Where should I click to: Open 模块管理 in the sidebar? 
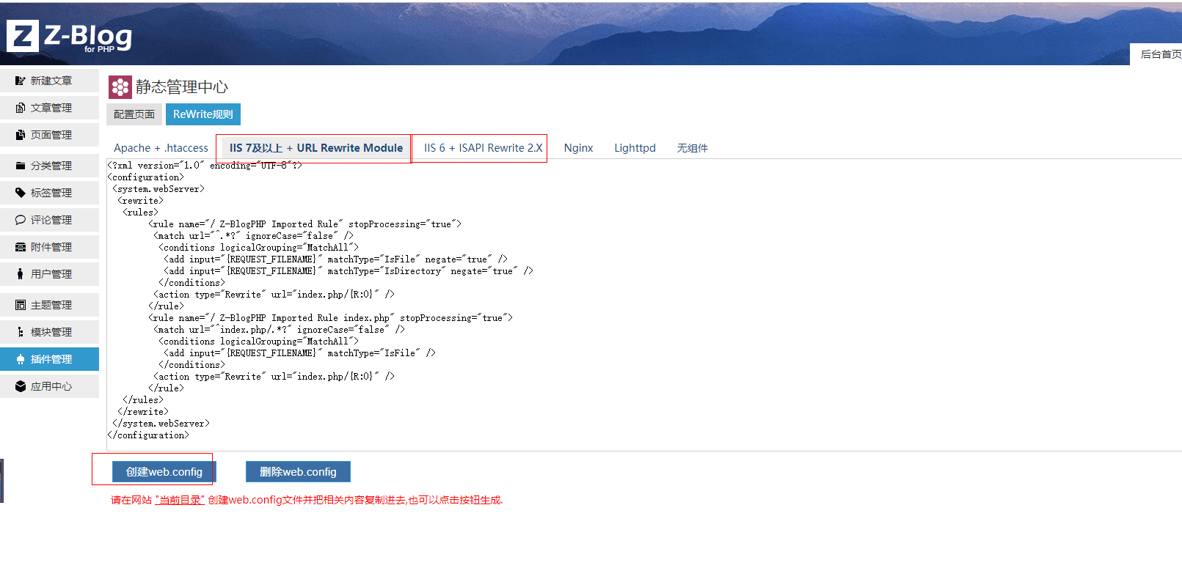(x=49, y=332)
